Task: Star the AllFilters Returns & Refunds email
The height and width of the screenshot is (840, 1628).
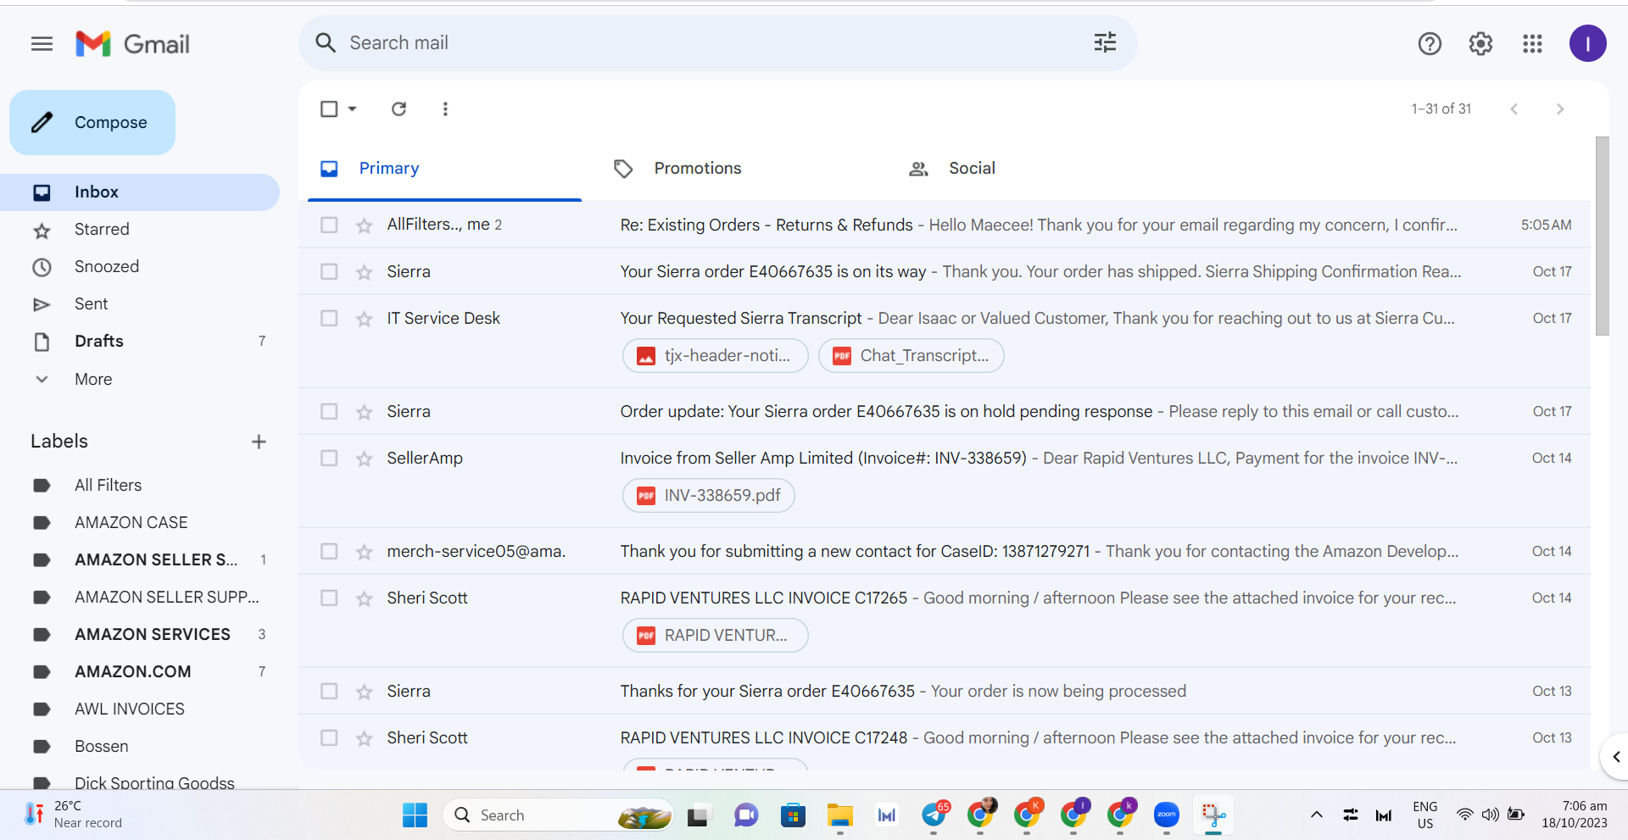Action: pos(365,225)
